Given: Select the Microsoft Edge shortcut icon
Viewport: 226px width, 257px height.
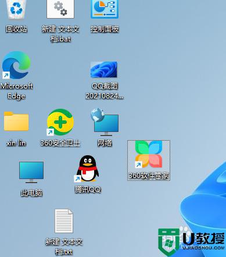Looking at the screenshot, I should click(16, 65).
